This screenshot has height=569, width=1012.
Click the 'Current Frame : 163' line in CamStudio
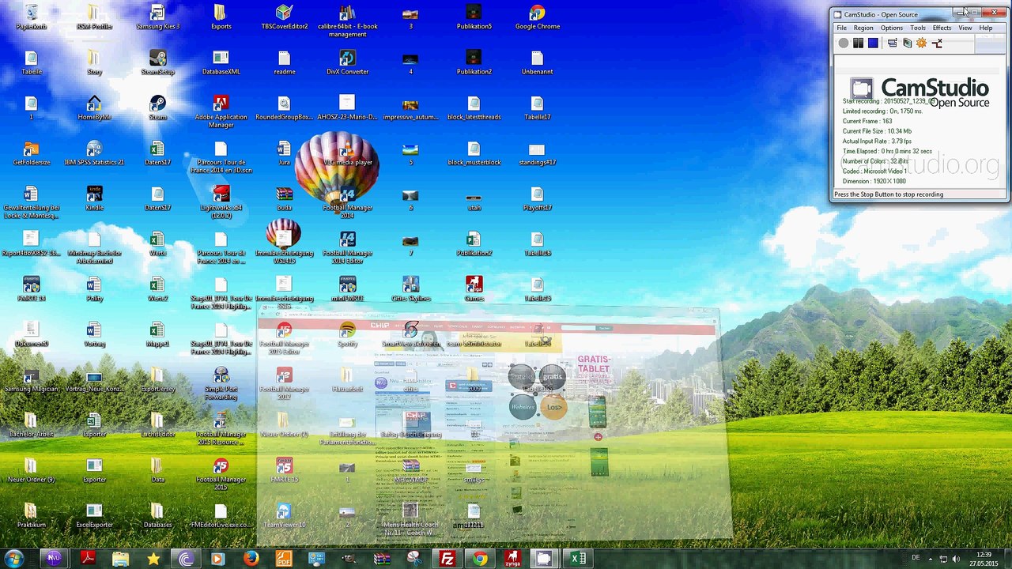(x=867, y=121)
